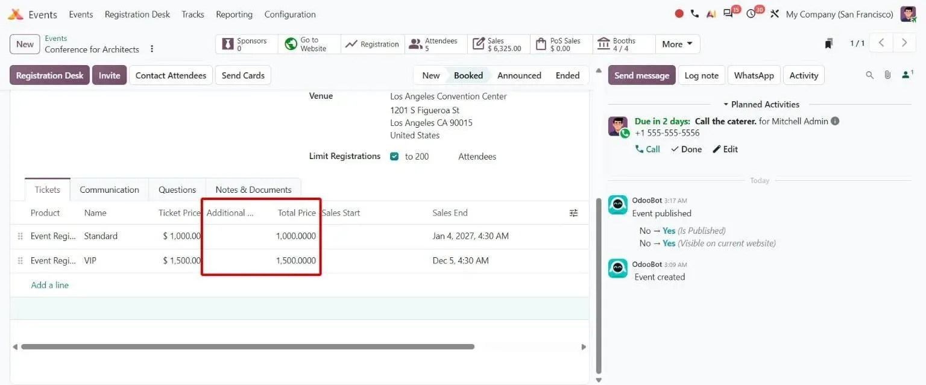Open the Registration chart smart button
Viewport: 926px width, 385px height.
372,44
